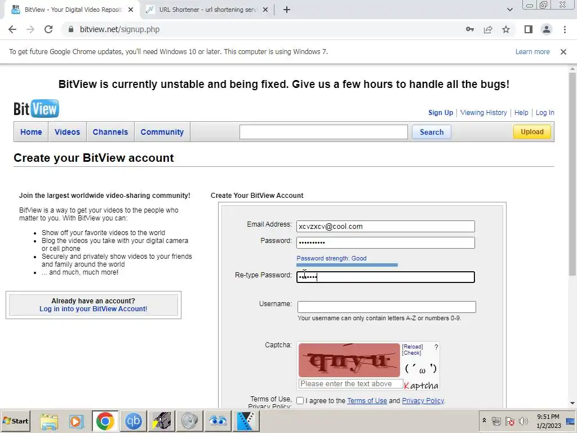The width and height of the screenshot is (577, 433).
Task: Open the Terms of Use link
Action: coord(367,401)
